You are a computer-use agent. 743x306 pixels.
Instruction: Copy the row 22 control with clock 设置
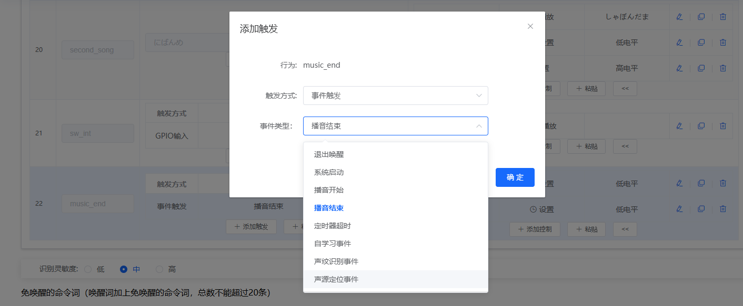tap(701, 209)
